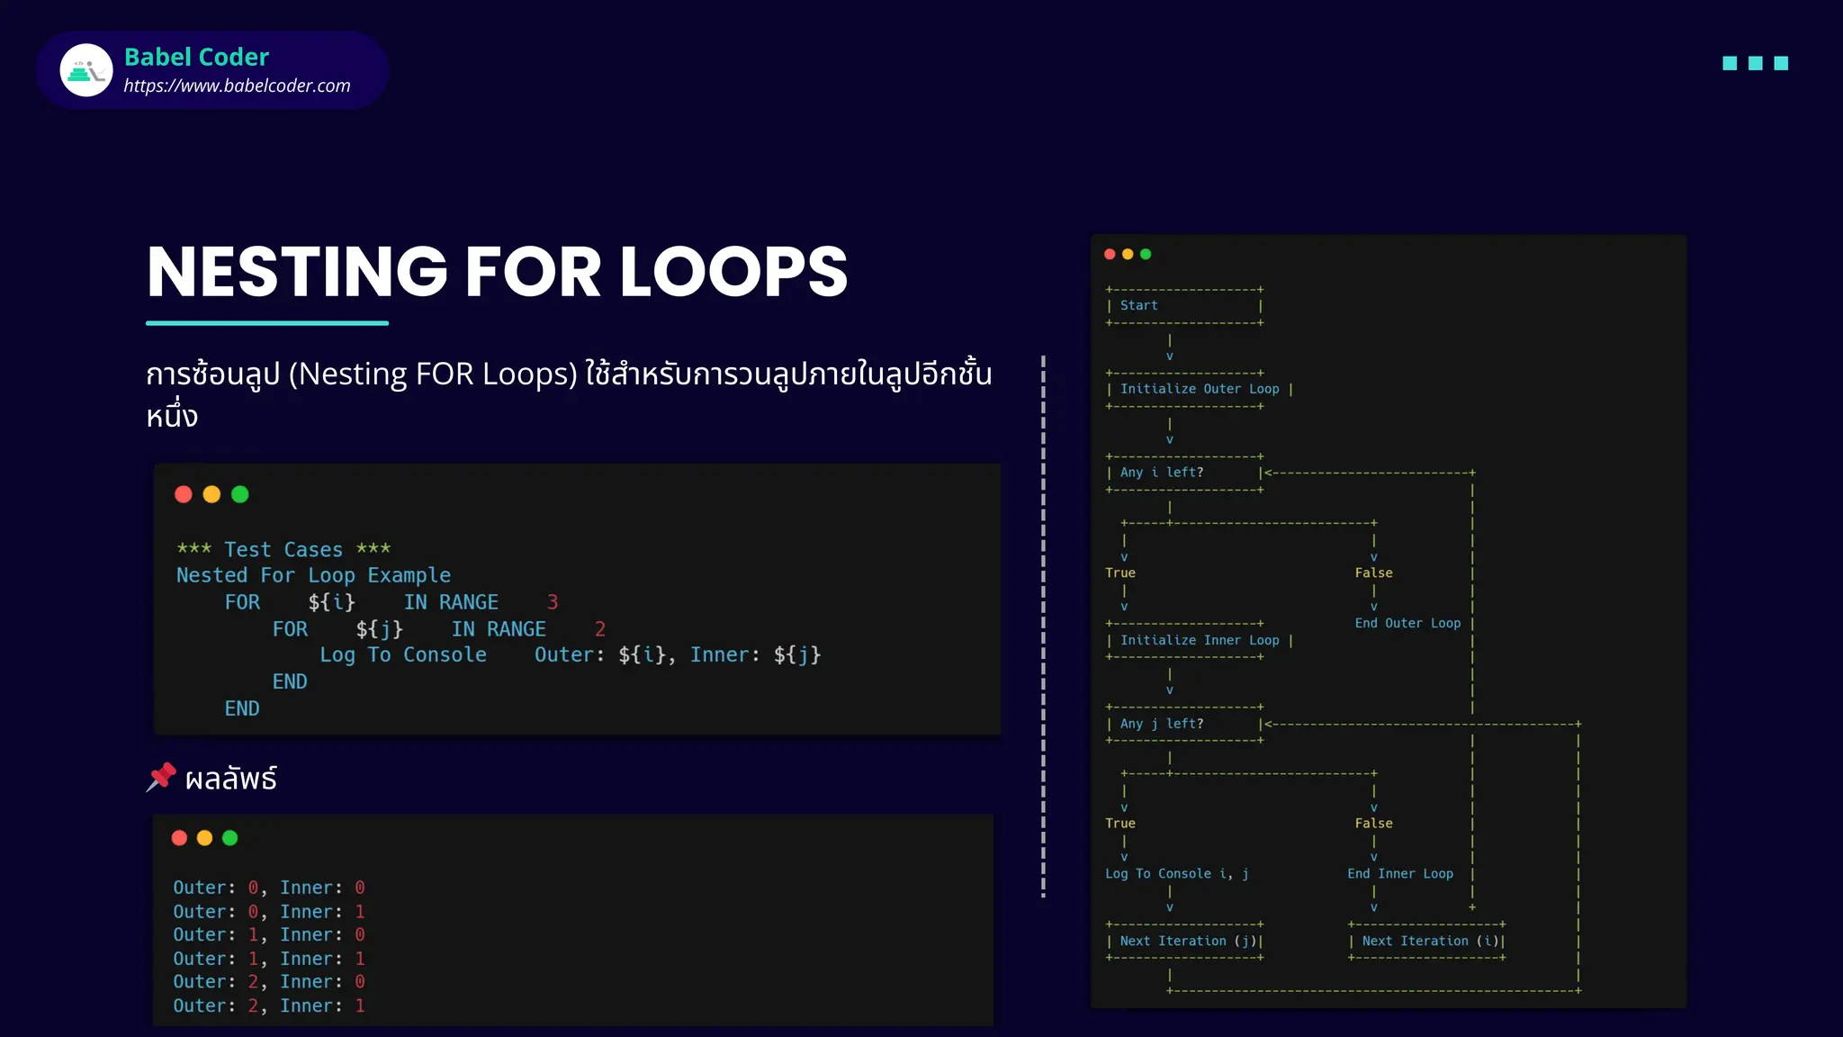Click red dot on the output results window
The height and width of the screenshot is (1037, 1843).
point(179,838)
